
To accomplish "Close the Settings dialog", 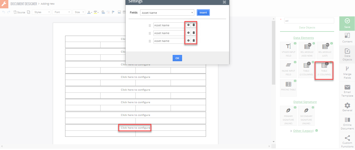I will [224, 2].
